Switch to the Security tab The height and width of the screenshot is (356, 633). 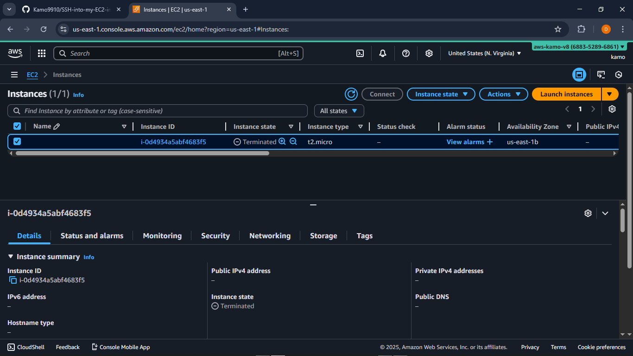[215, 235]
